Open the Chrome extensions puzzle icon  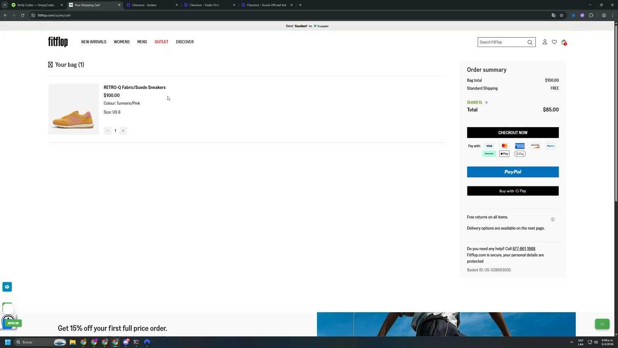591,15
